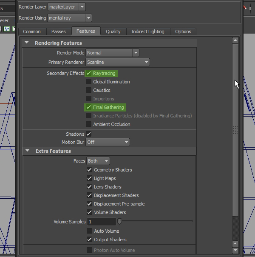Click the scrollbar up arrow at top
Viewport: 255px width, 257px height.
coord(235,40)
